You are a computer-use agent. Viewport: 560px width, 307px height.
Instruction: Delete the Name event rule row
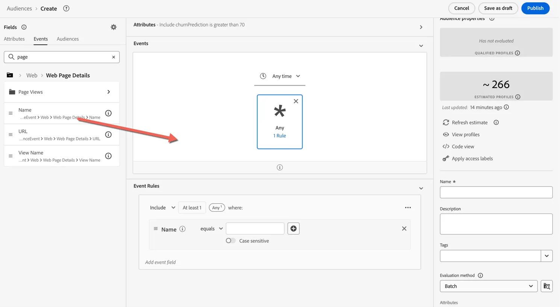click(404, 229)
